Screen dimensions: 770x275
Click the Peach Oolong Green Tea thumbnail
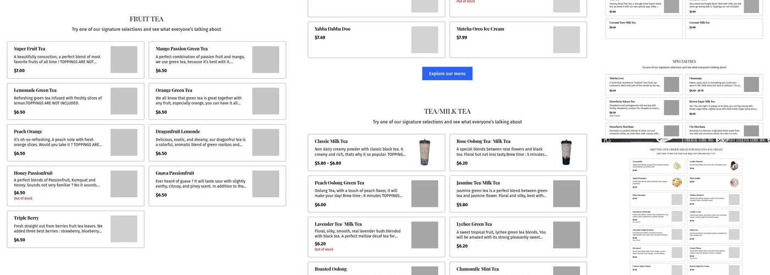click(x=425, y=194)
